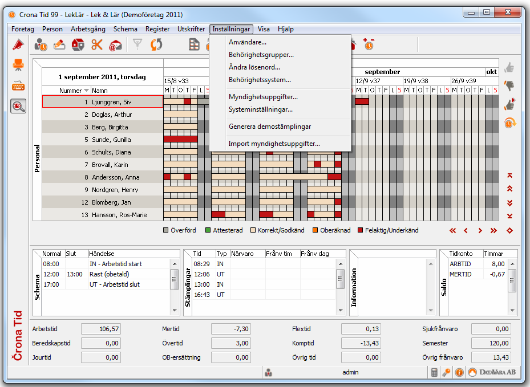Click the grey thumbs up icon
Screen dimensions: 530x387
pyautogui.click(x=509, y=68)
